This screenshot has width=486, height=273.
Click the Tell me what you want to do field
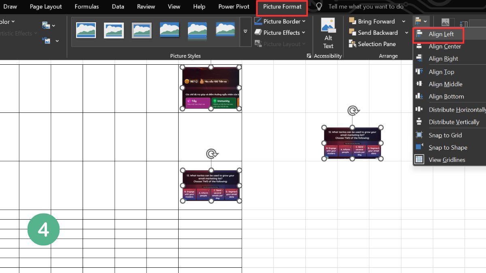pyautogui.click(x=364, y=6)
